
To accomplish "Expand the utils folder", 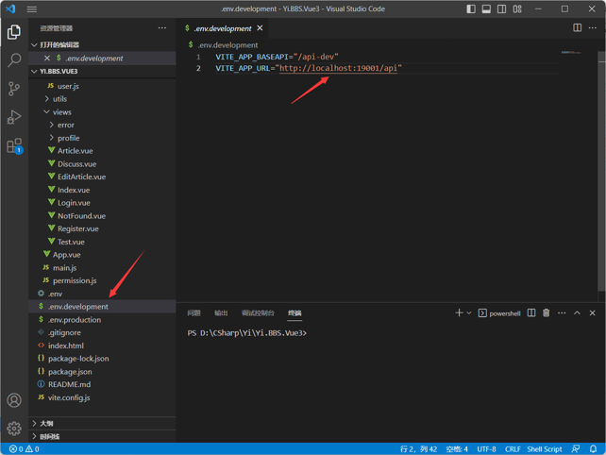I will click(59, 99).
